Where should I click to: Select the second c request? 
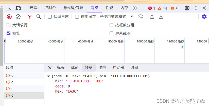point(24,82)
